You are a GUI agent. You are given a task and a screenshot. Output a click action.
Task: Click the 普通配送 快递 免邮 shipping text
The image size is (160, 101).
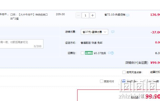[x=92, y=43]
